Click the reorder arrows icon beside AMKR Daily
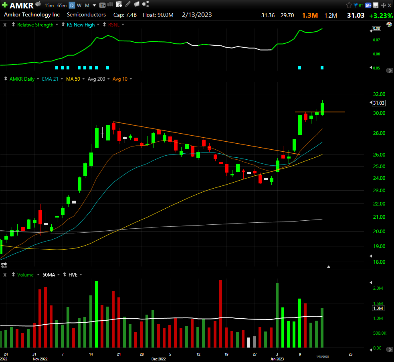This screenshot has width=394, height=362. (x=6, y=79)
